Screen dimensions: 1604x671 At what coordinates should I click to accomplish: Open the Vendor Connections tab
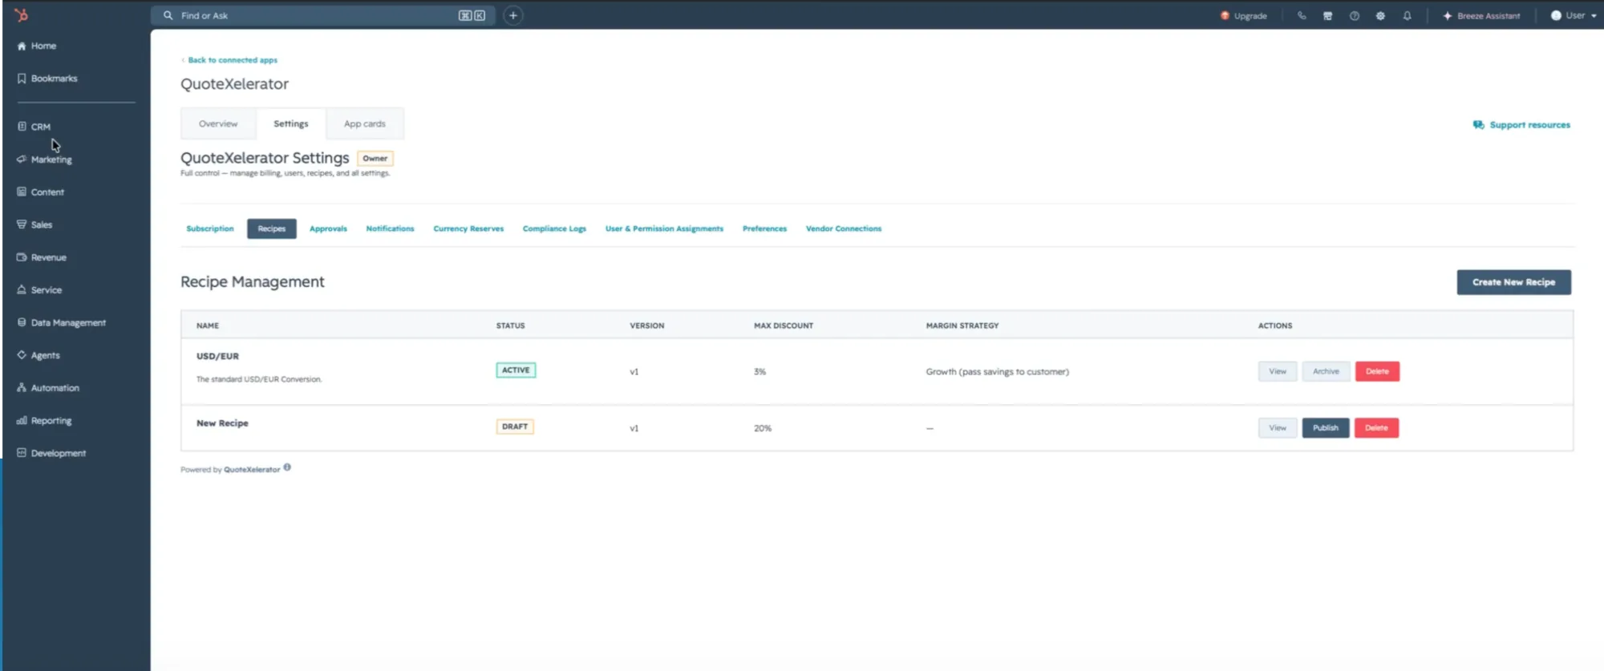coord(844,228)
